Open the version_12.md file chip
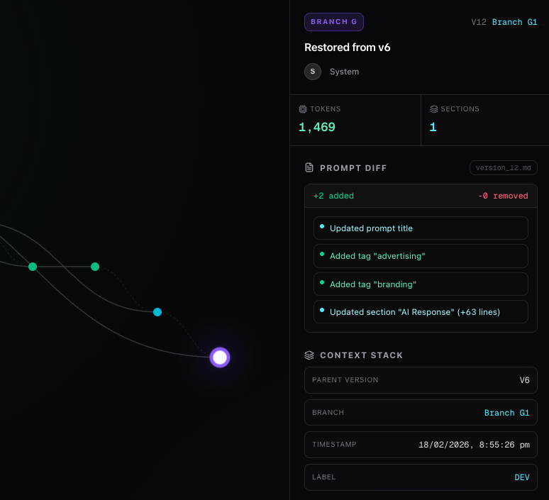The image size is (549, 500). (503, 167)
